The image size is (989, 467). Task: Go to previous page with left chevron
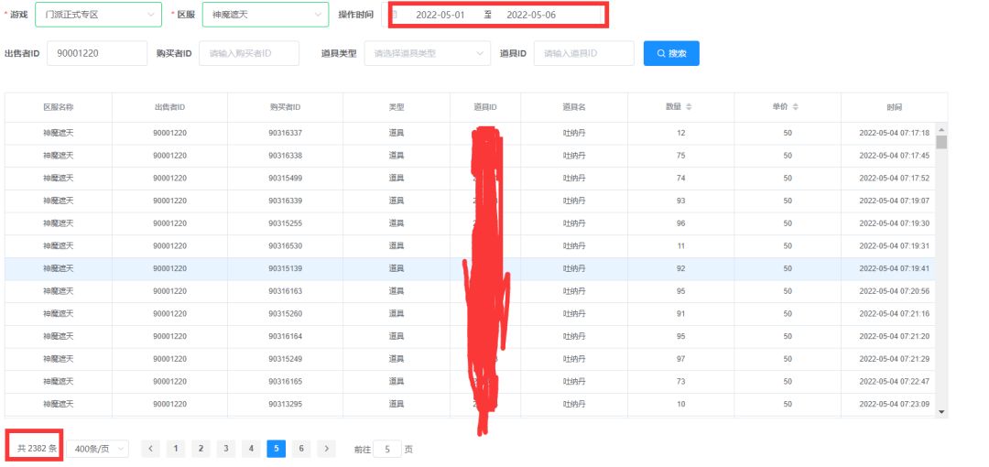[150, 449]
